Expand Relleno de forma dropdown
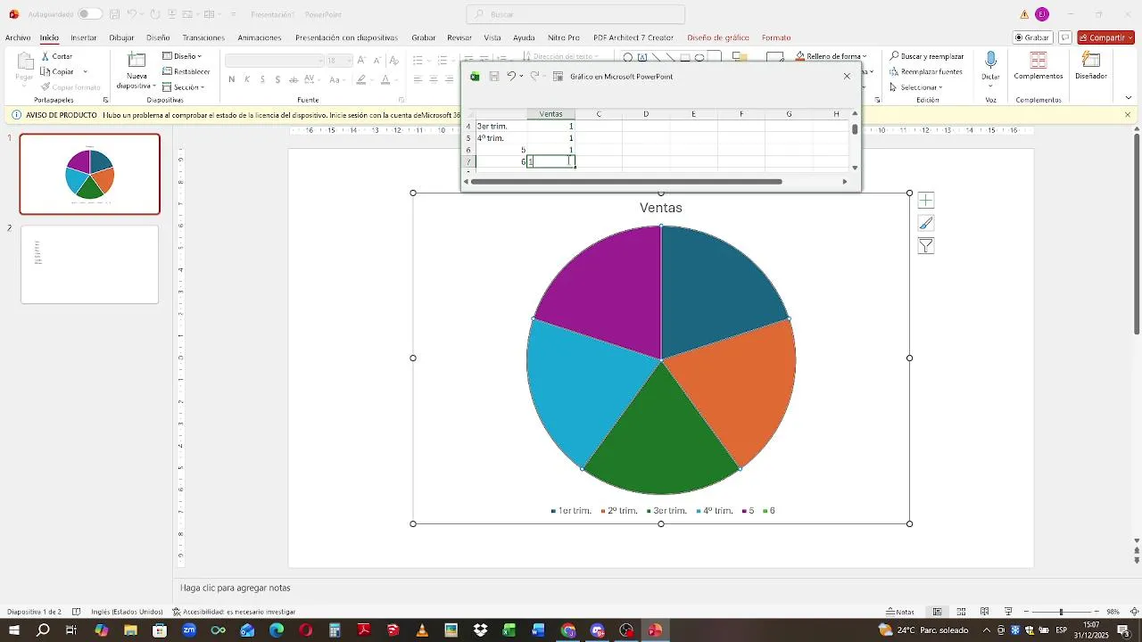 coord(865,56)
